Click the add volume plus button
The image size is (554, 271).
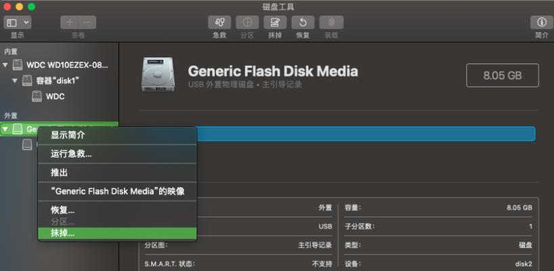[x=70, y=22]
